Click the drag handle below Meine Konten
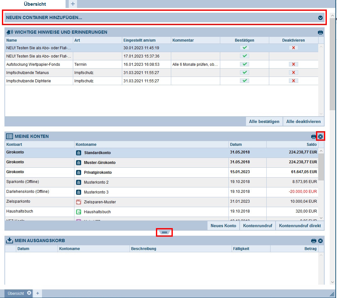Screen dimensions: 337x298 165,232
